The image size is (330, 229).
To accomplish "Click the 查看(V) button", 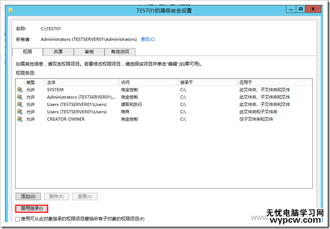I will [85, 197].
